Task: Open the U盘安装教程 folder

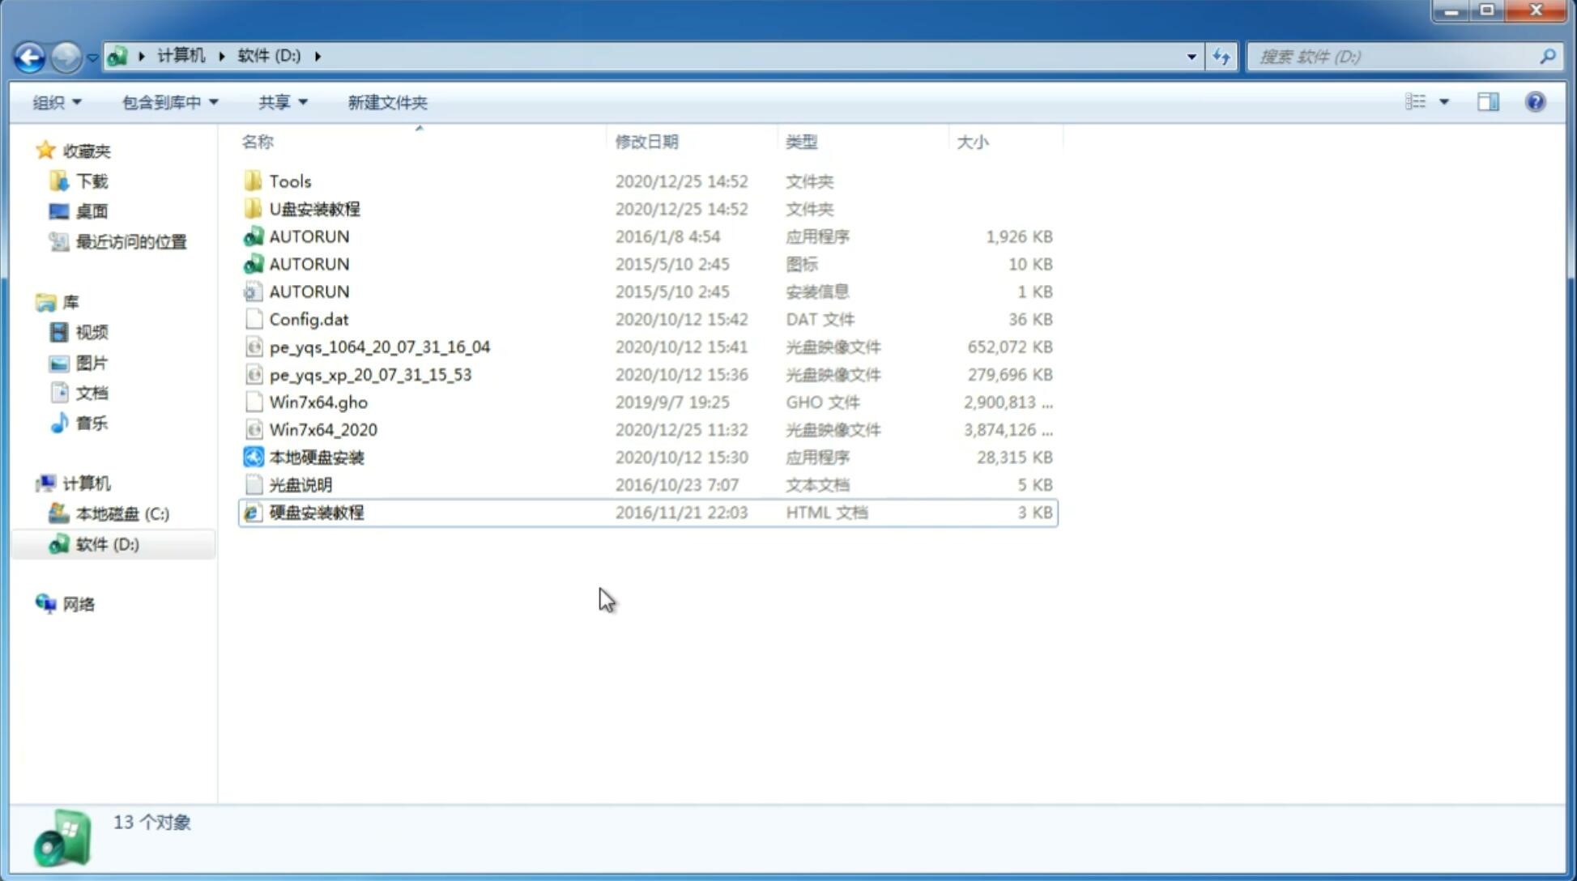Action: click(x=314, y=208)
